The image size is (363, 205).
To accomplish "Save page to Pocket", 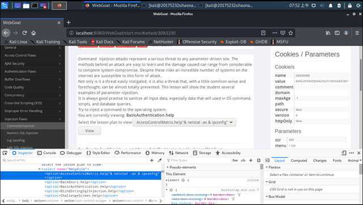I will point(283,33).
